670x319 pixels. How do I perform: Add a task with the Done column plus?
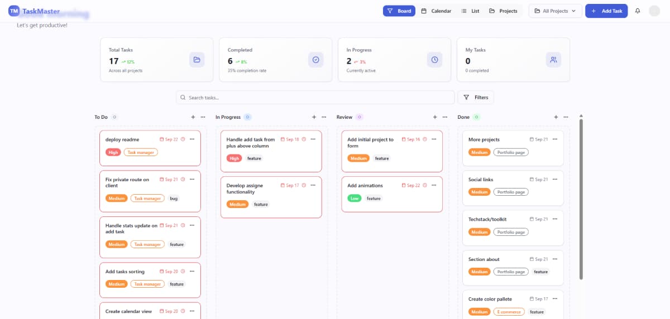coord(556,117)
